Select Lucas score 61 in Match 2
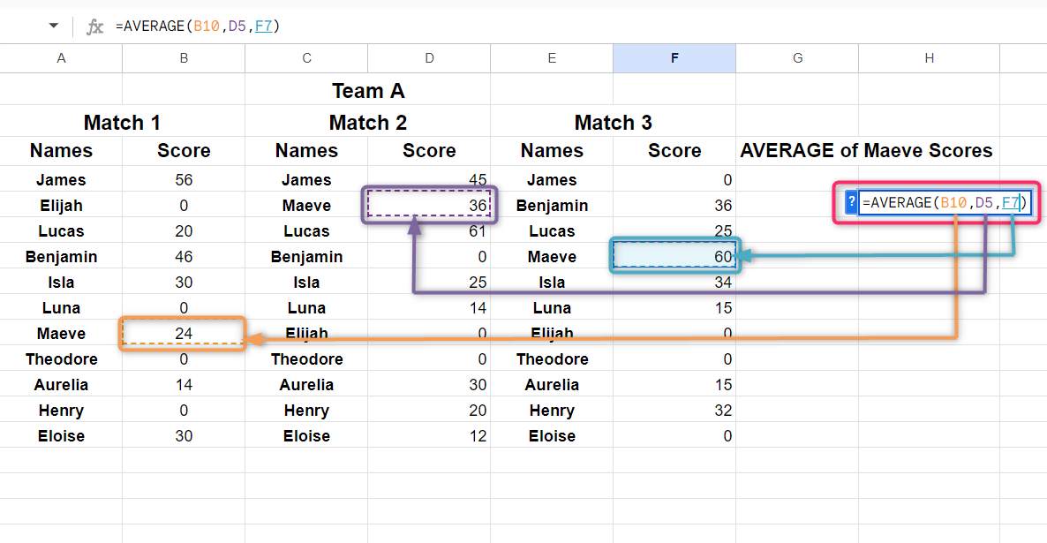This screenshot has width=1047, height=543. [x=429, y=231]
